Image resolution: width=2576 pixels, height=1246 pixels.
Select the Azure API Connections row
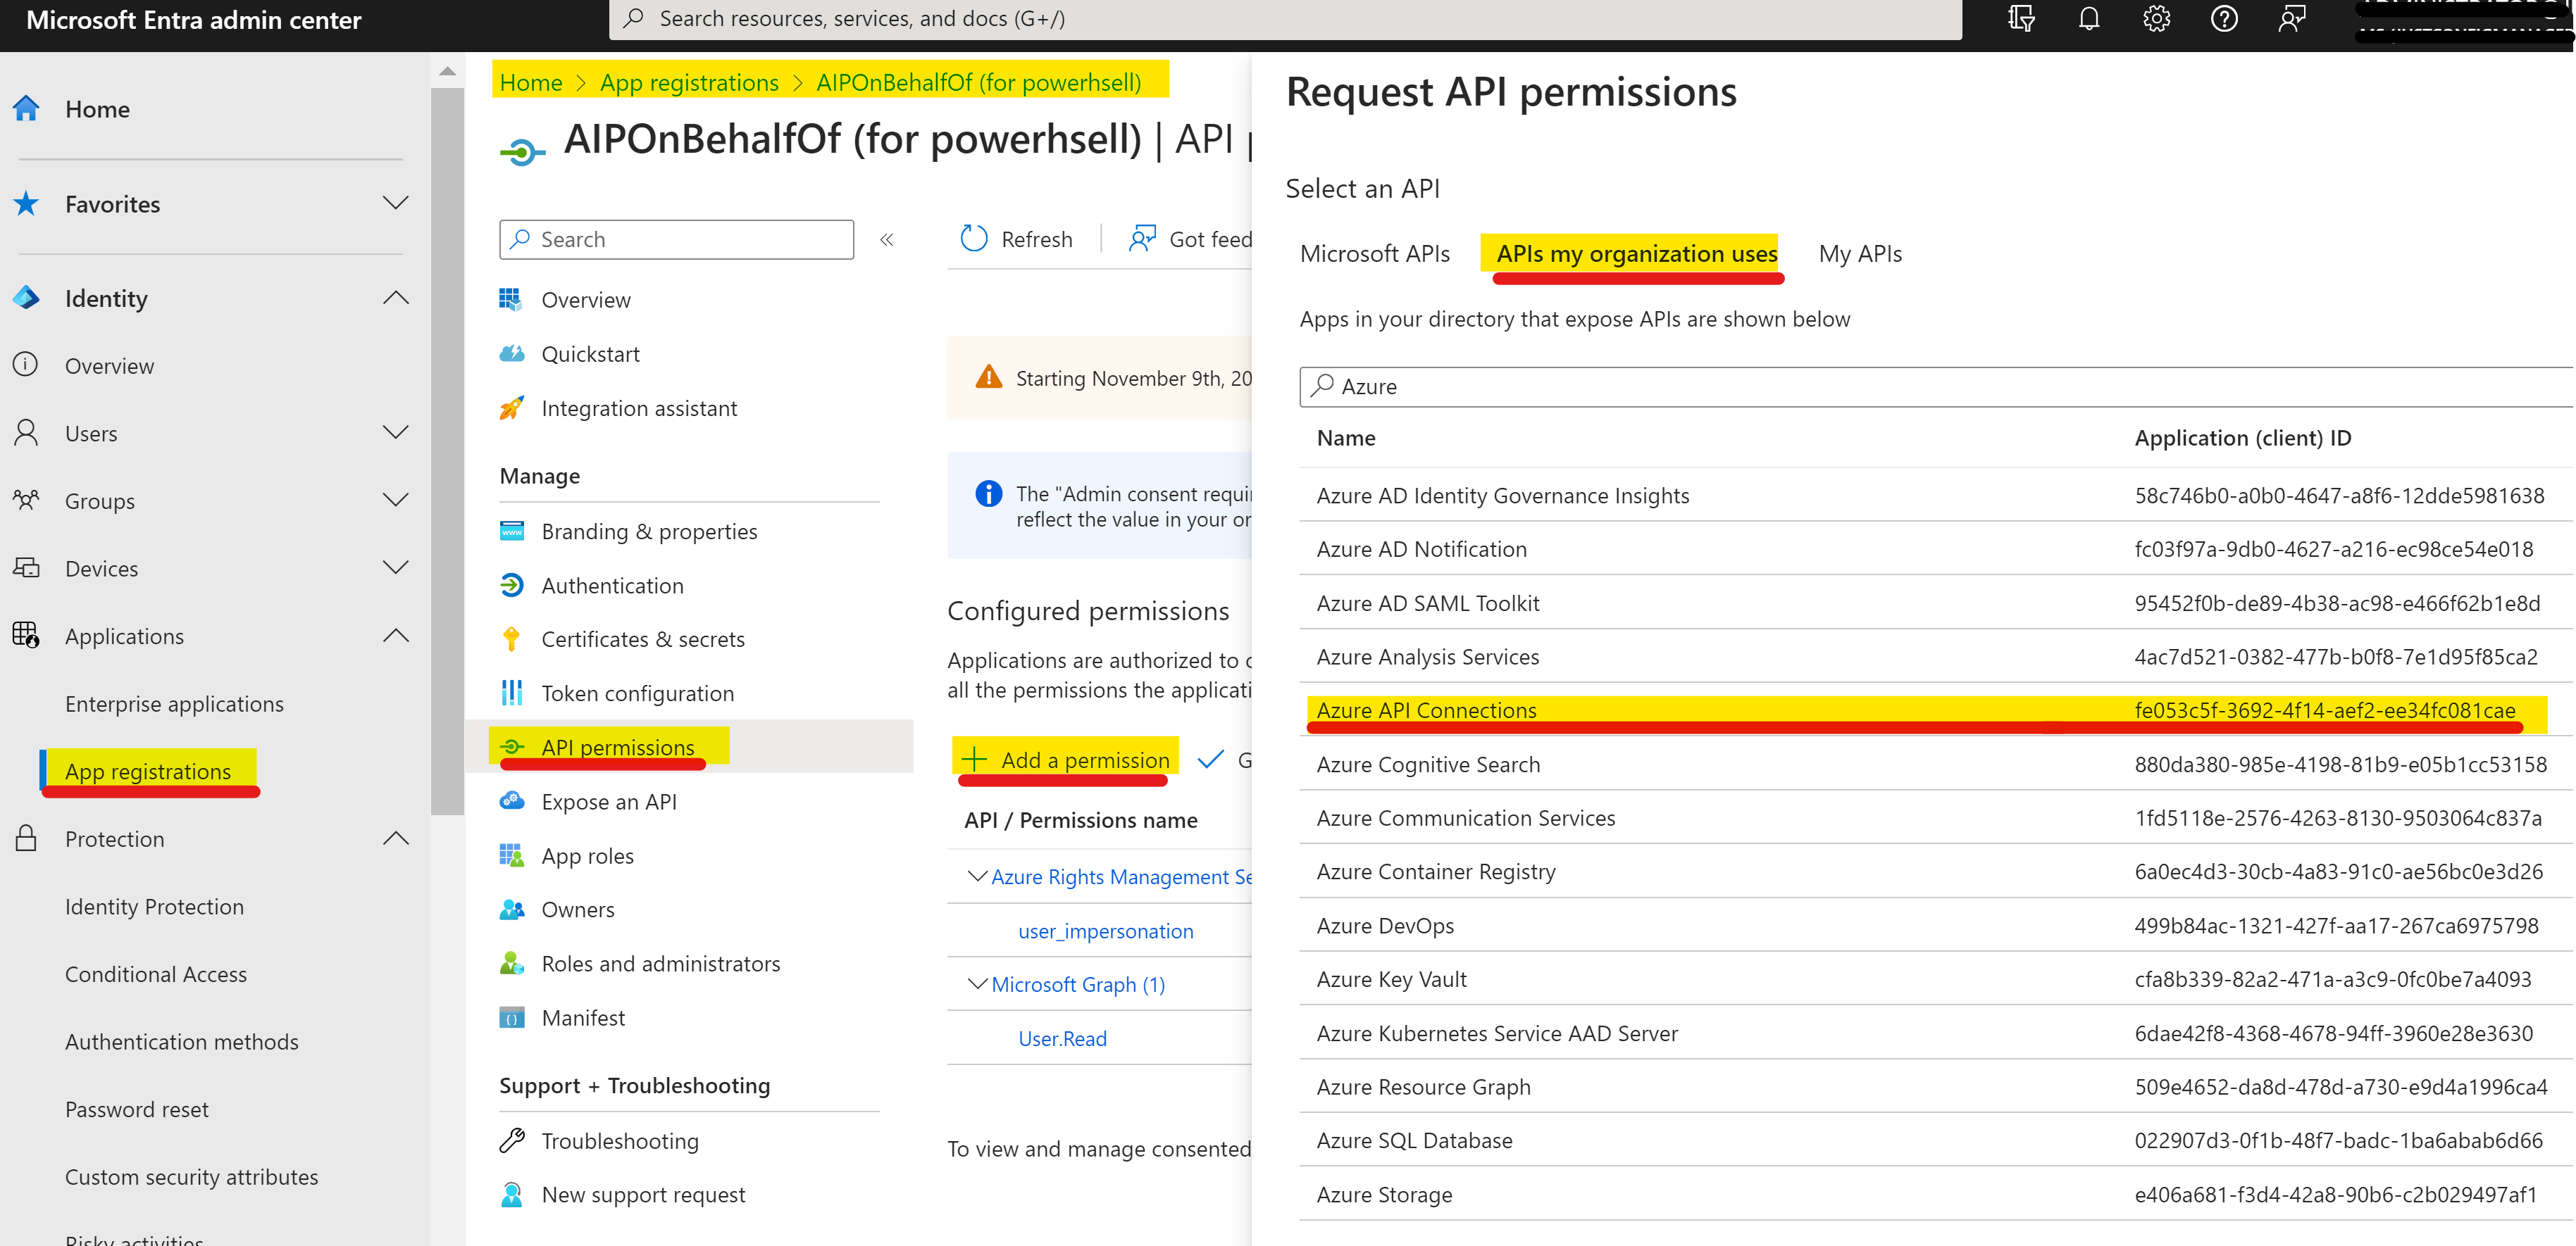[1936, 710]
